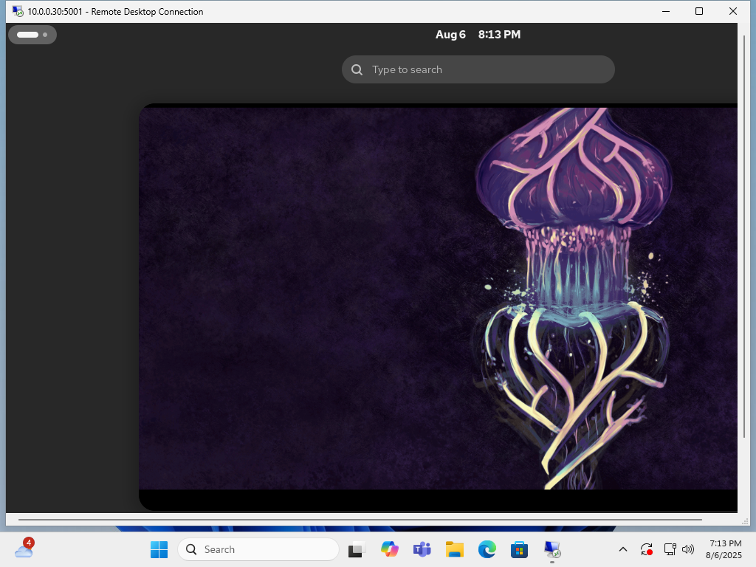Open the Windows taskbar date and time panel

725,549
